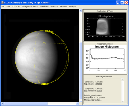Click inside the Messages window text area

(x=103, y=91)
